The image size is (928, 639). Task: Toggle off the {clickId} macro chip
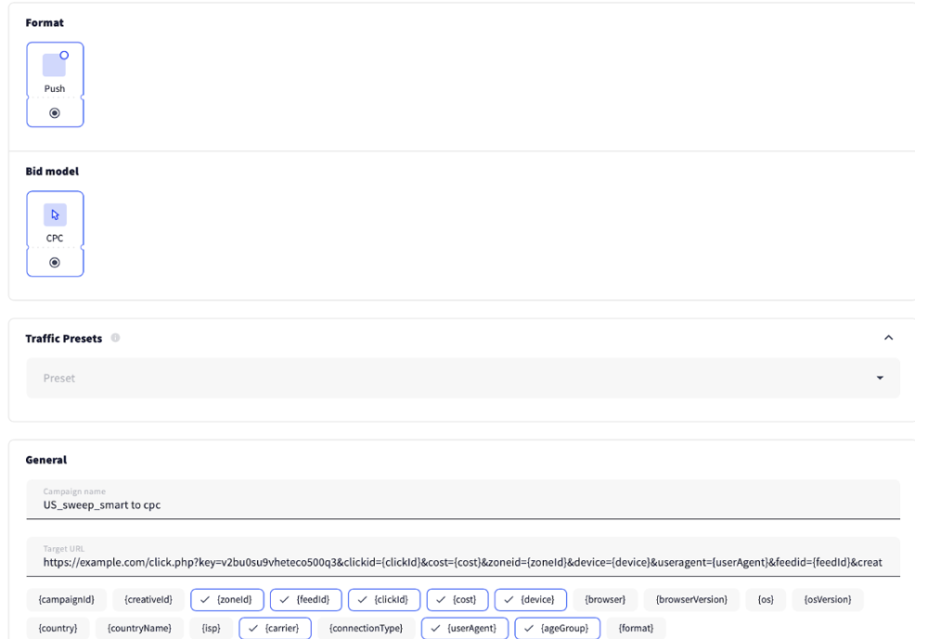click(x=384, y=600)
